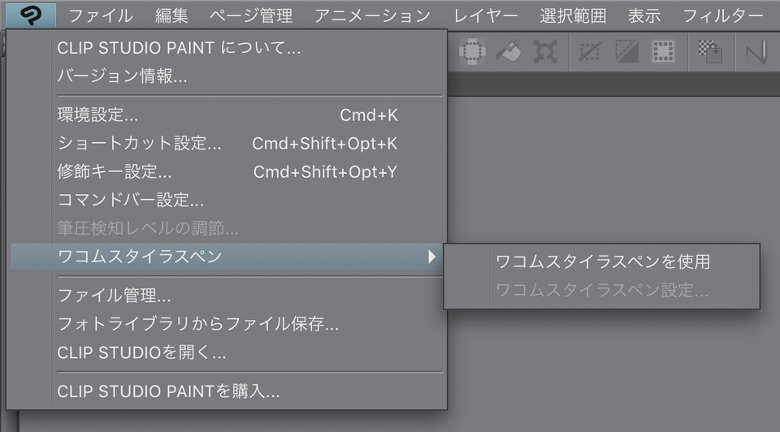Select ショートカット設定... menu entry
Screen dimensions: 780x432
(139, 144)
